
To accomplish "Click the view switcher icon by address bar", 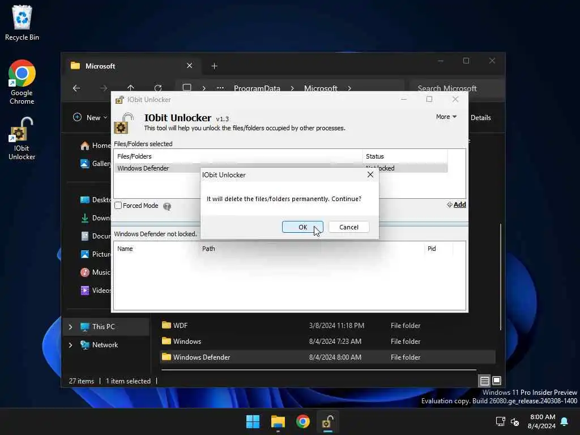I will click(187, 88).
